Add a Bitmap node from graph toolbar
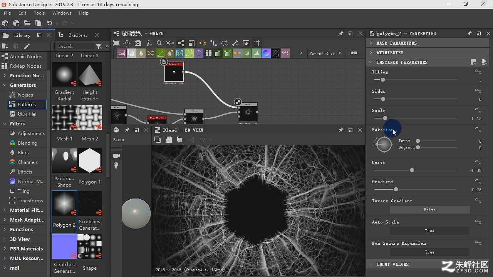This screenshot has width=493, height=277. pyautogui.click(x=122, y=53)
